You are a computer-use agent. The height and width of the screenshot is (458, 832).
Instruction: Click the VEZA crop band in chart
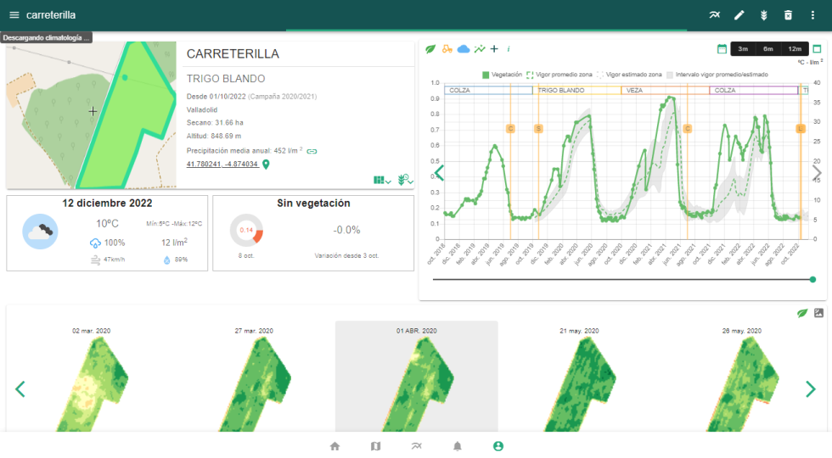point(666,90)
